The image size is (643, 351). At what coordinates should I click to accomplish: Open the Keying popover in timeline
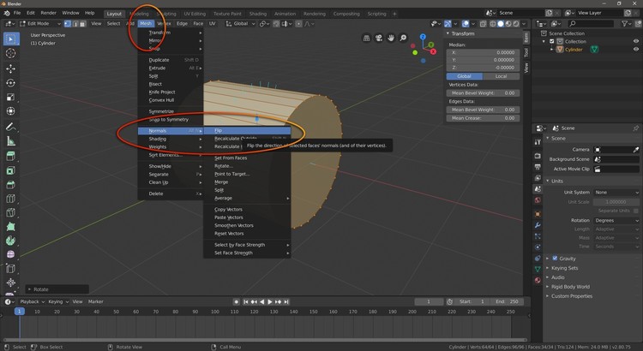click(58, 302)
